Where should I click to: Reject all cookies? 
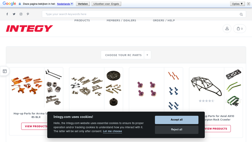coord(177,130)
